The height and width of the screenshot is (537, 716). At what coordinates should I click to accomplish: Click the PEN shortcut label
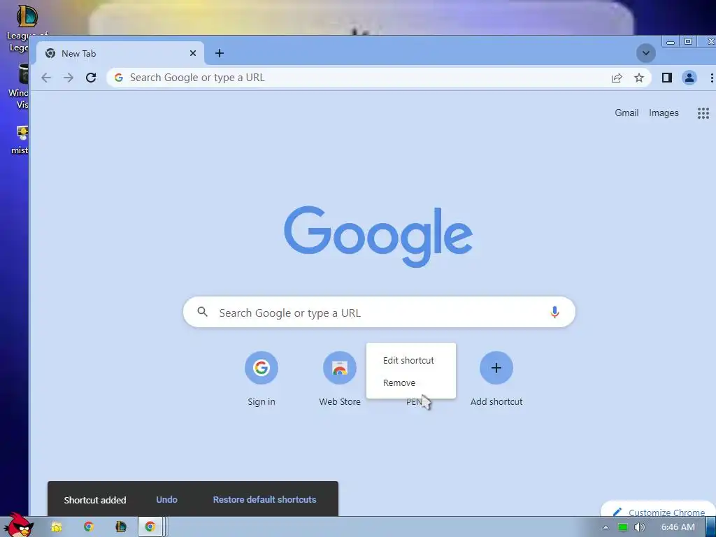tap(414, 402)
